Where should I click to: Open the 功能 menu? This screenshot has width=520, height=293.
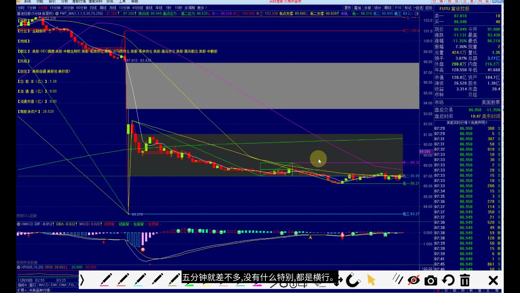point(40,1)
